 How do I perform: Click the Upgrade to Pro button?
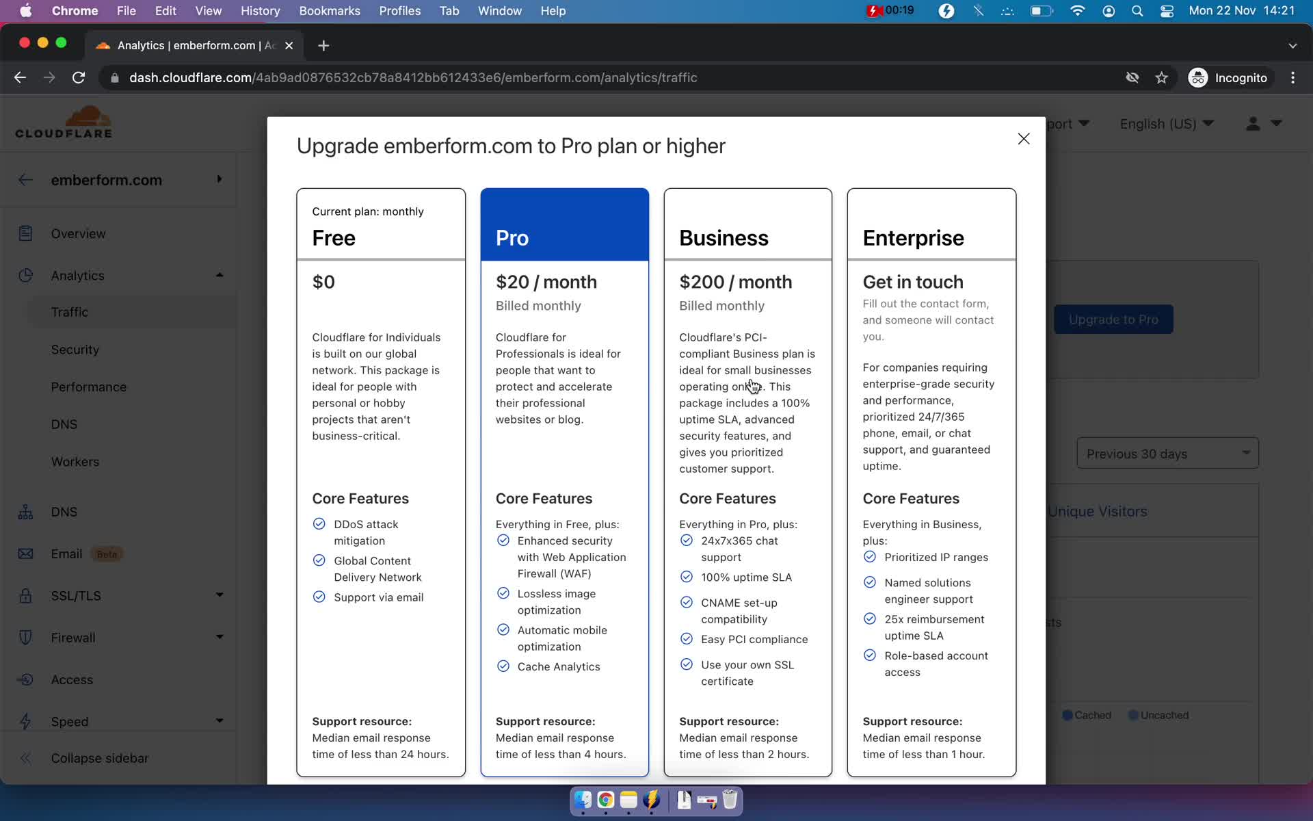pos(1113,319)
